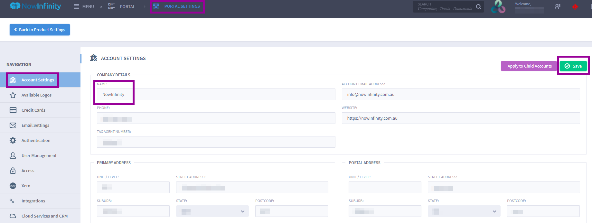592x223 pixels.
Task: Click the red icon in top-right header
Action: tap(575, 6)
